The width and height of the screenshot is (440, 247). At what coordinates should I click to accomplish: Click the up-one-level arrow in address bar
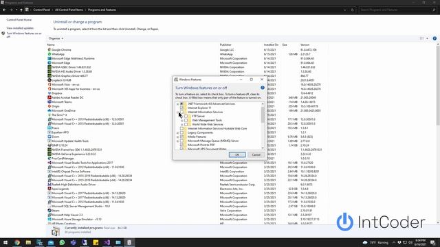(21, 10)
